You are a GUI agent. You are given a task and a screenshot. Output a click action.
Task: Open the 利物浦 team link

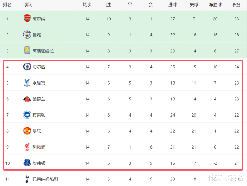pyautogui.click(x=39, y=147)
